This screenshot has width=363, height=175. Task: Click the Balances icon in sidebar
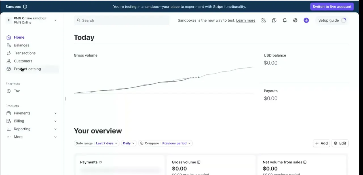9,45
